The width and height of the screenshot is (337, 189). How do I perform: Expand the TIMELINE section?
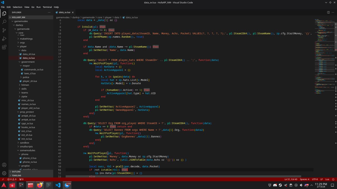click(16, 175)
